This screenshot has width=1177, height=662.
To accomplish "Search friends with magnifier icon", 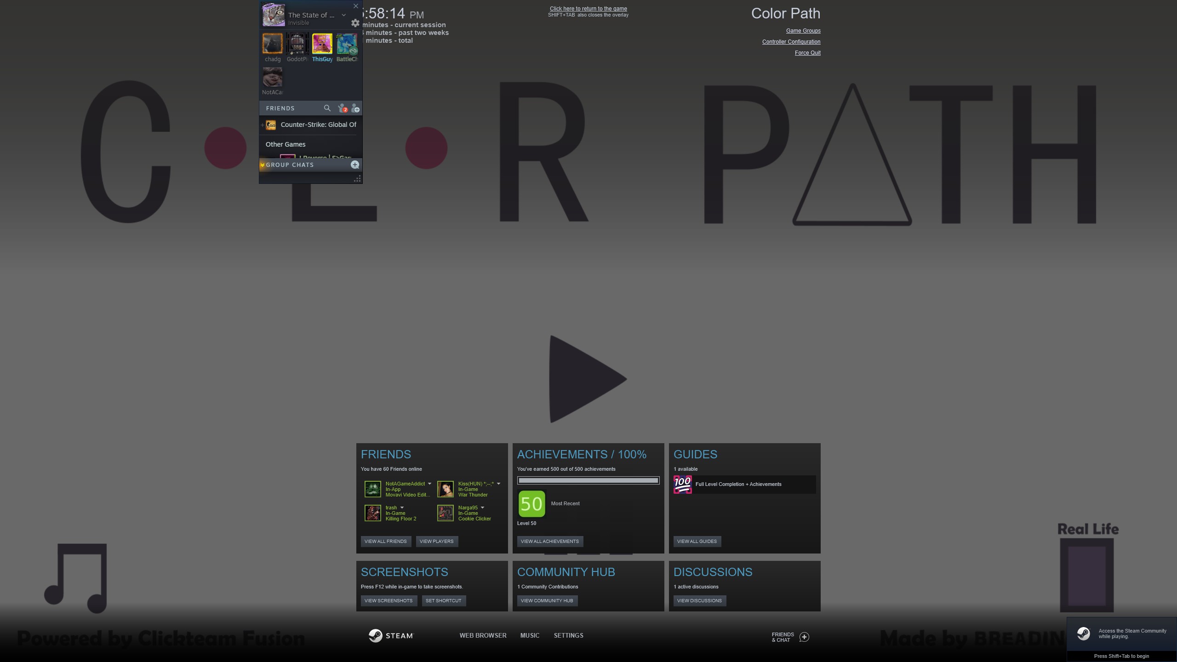I will coord(327,108).
